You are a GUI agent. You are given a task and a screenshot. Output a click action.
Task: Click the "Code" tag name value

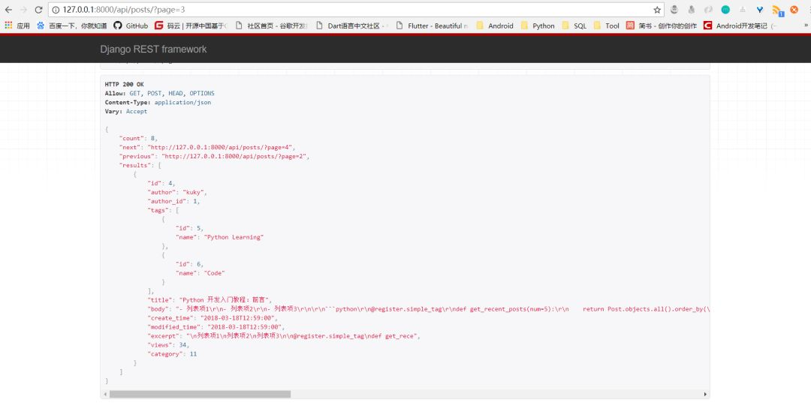point(214,273)
